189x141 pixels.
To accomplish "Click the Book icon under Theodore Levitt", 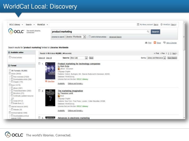I will pos(59,96).
